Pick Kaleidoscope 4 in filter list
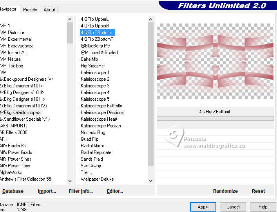 pos(95,92)
